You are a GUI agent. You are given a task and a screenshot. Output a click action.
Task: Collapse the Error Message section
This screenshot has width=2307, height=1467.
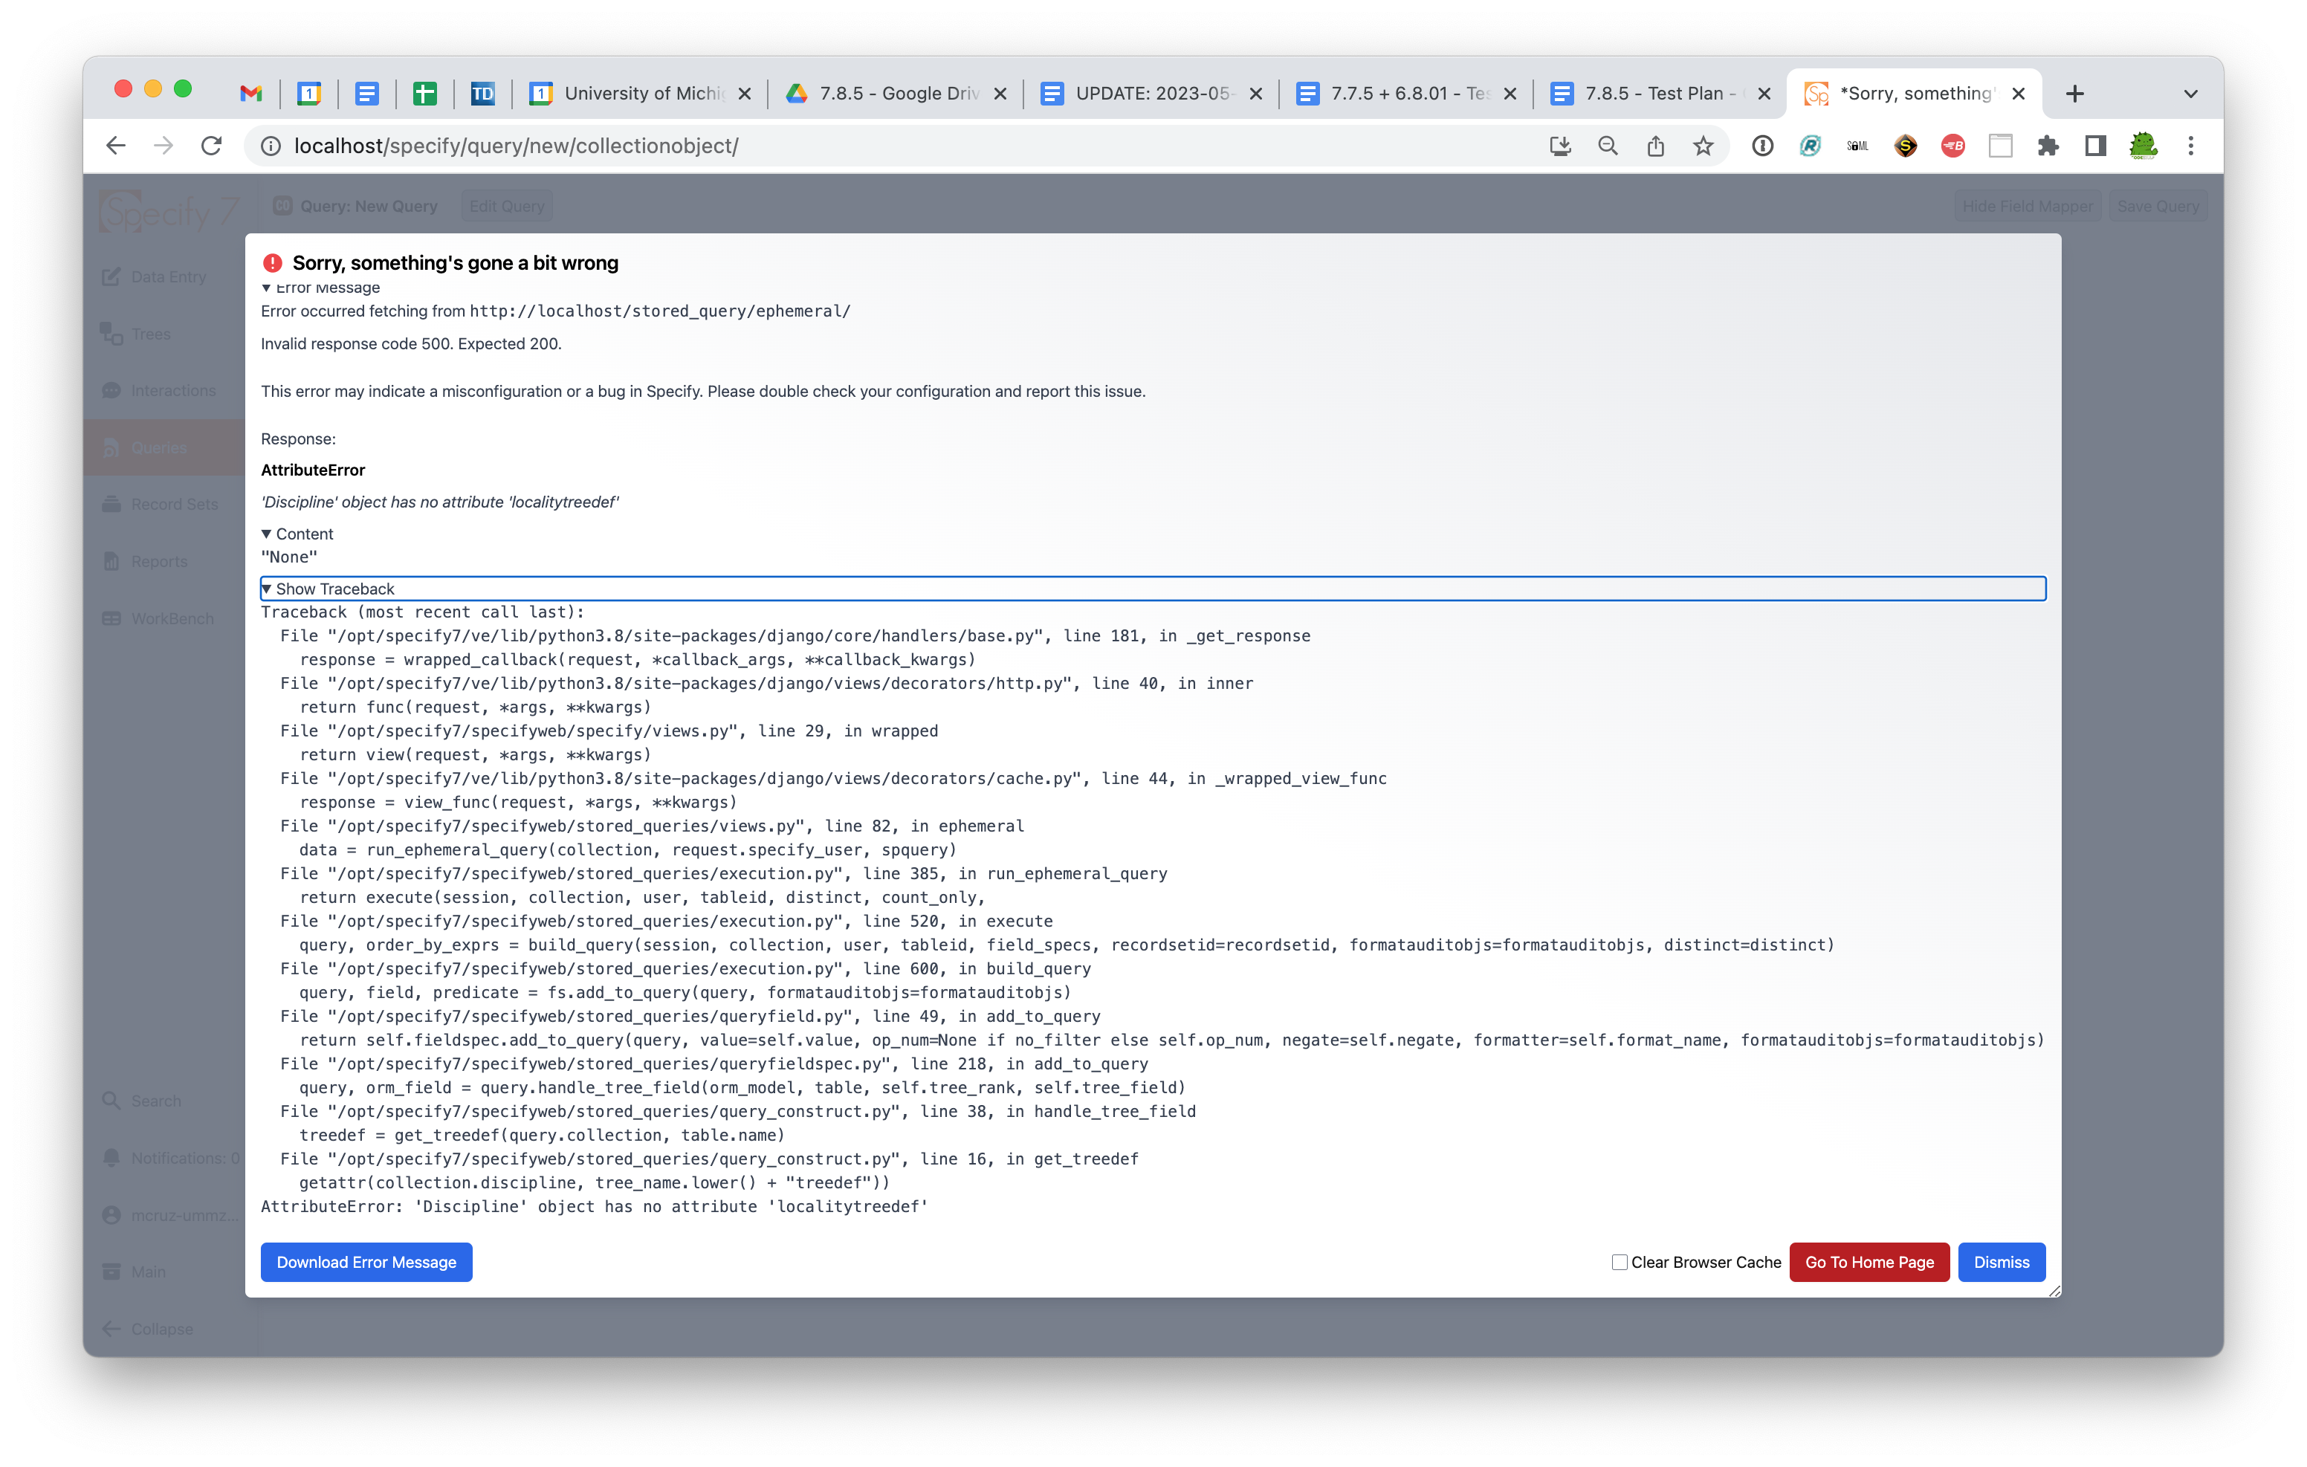321,287
